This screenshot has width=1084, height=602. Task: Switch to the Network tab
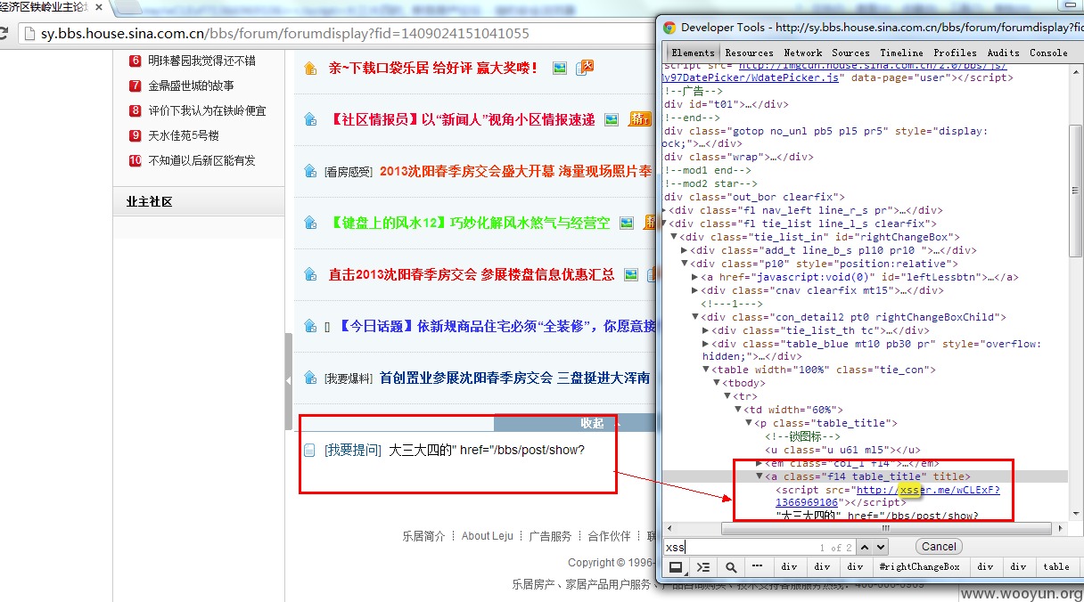[803, 53]
